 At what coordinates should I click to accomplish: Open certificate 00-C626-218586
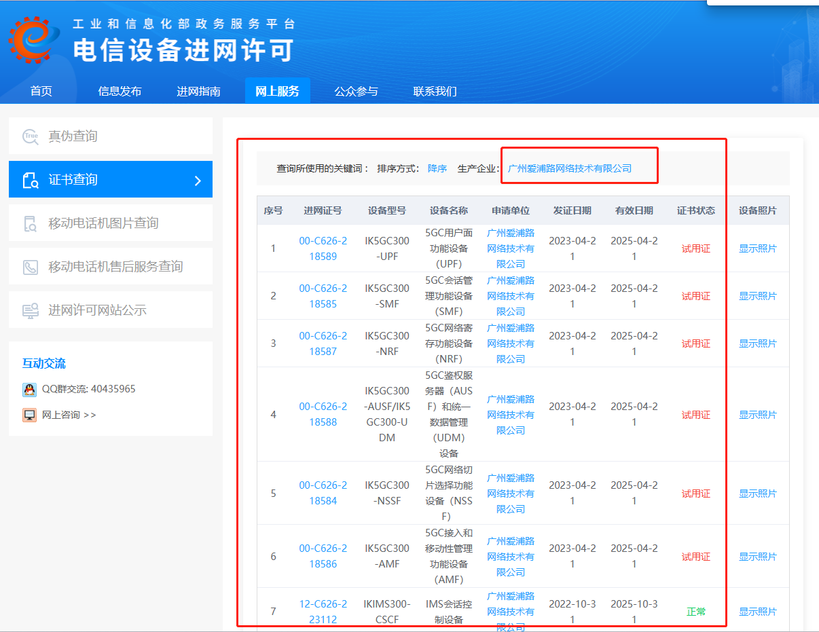click(x=323, y=556)
